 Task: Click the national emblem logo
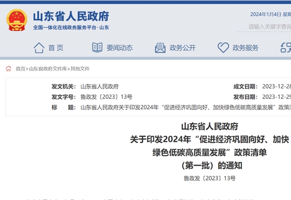(x=17, y=20)
